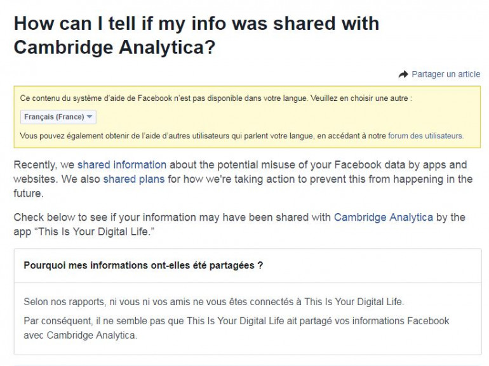Click the arrow of the language selector
This screenshot has height=366, width=489.
pos(90,117)
